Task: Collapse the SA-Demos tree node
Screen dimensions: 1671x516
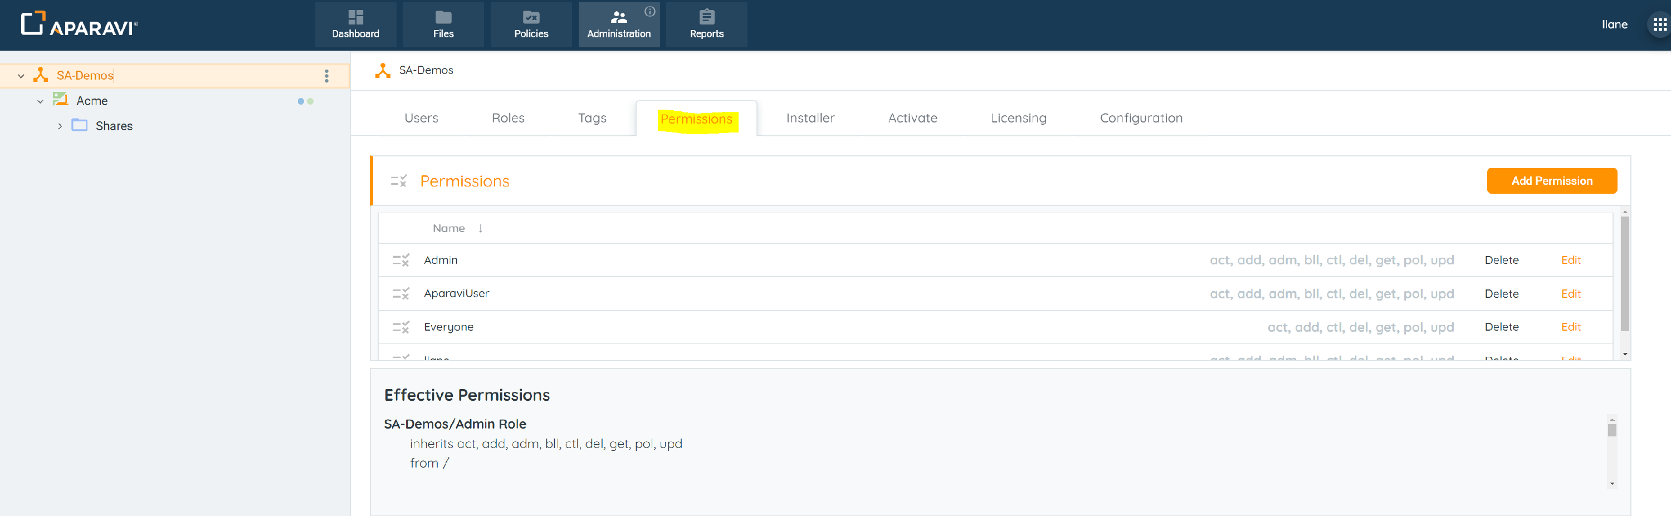Action: (x=21, y=76)
